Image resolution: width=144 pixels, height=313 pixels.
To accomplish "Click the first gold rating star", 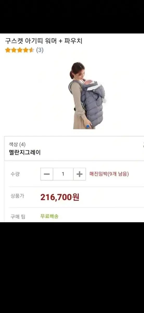I will pyautogui.click(x=8, y=50).
